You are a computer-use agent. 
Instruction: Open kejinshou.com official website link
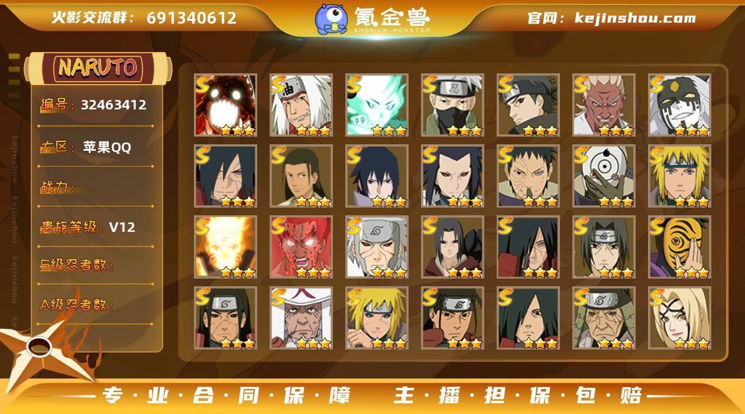[611, 18]
